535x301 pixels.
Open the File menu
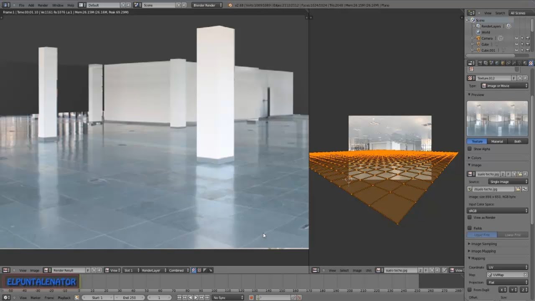coord(21,5)
